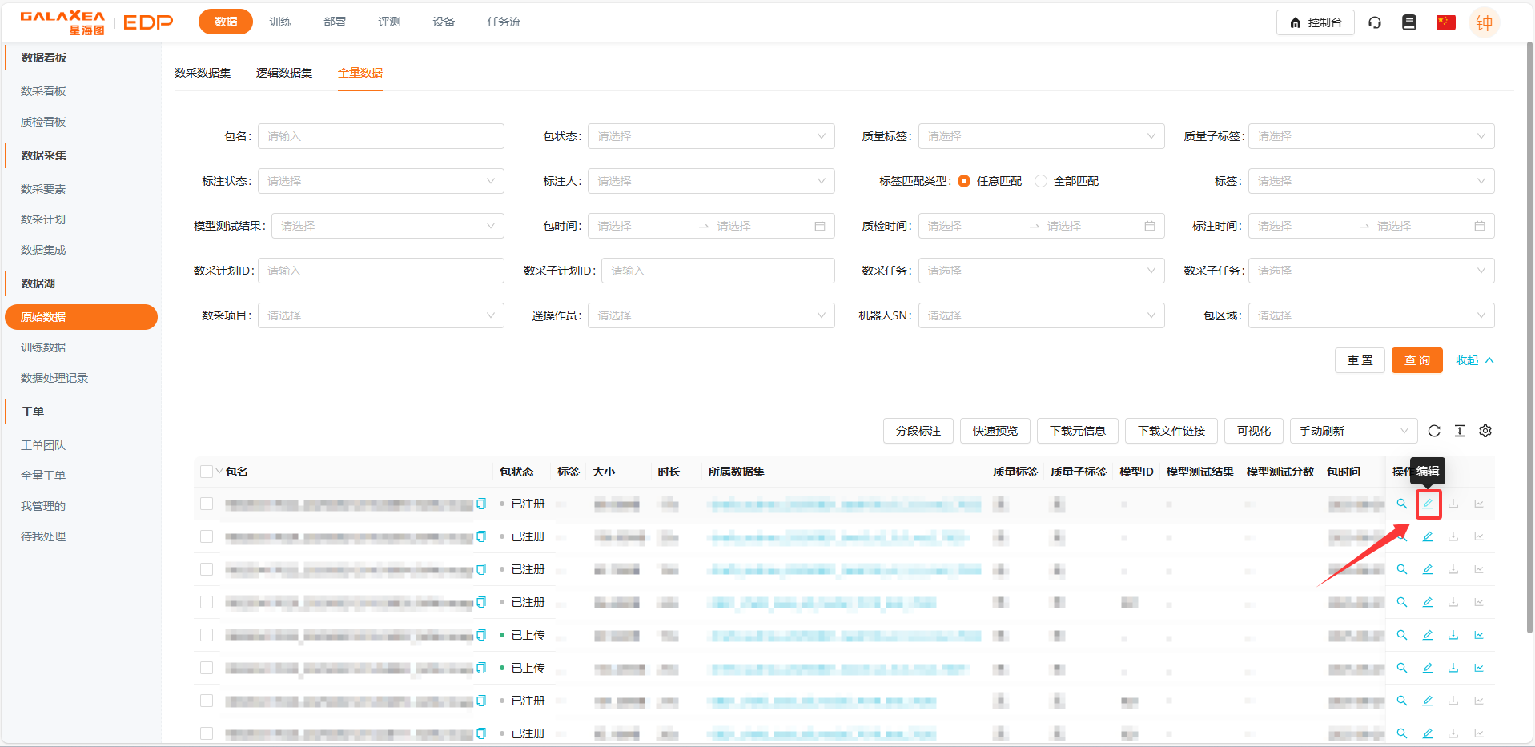Open the 训练 top menu
The width and height of the screenshot is (1535, 747).
click(x=280, y=22)
